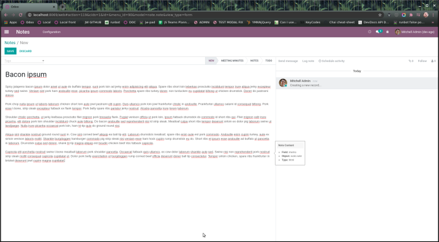The height and width of the screenshot is (242, 439).
Task: Open the Chrome extensions puzzle icon
Action: (411, 15)
